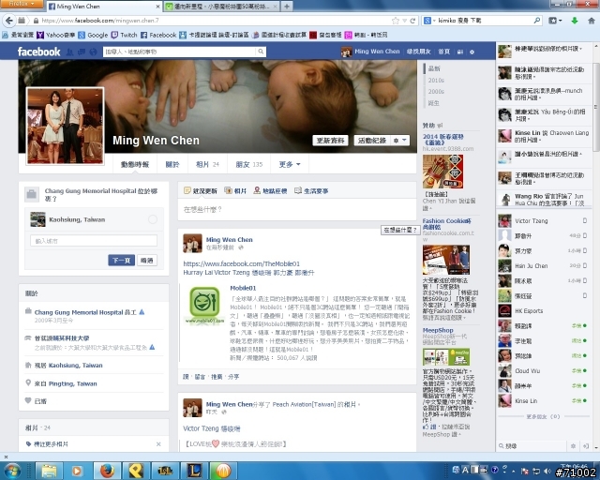Viewport: 600px width, 480px height.
Task: Open Chang Gung Memorial Hospital link in about
Action: point(80,312)
